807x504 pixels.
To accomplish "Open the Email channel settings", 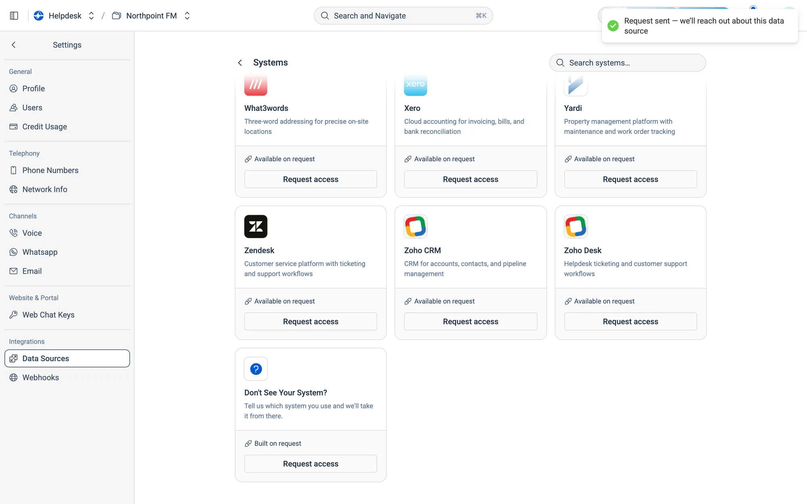I will pos(67,271).
